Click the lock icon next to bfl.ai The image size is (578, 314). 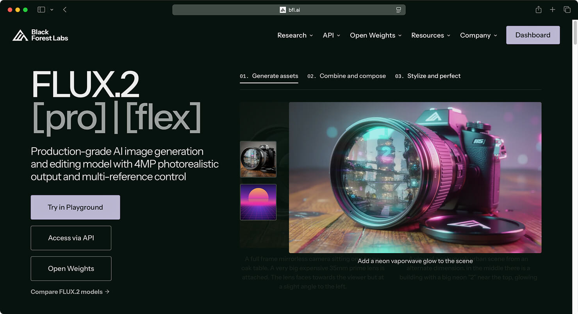pos(283,10)
